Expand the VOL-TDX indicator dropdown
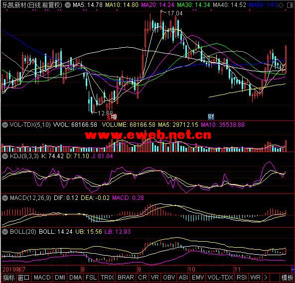 click(x=5, y=125)
